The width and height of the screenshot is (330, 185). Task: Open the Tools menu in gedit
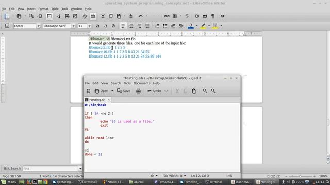pos(127,83)
